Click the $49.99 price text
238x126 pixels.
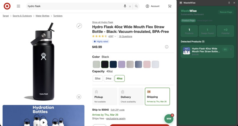tap(97, 47)
